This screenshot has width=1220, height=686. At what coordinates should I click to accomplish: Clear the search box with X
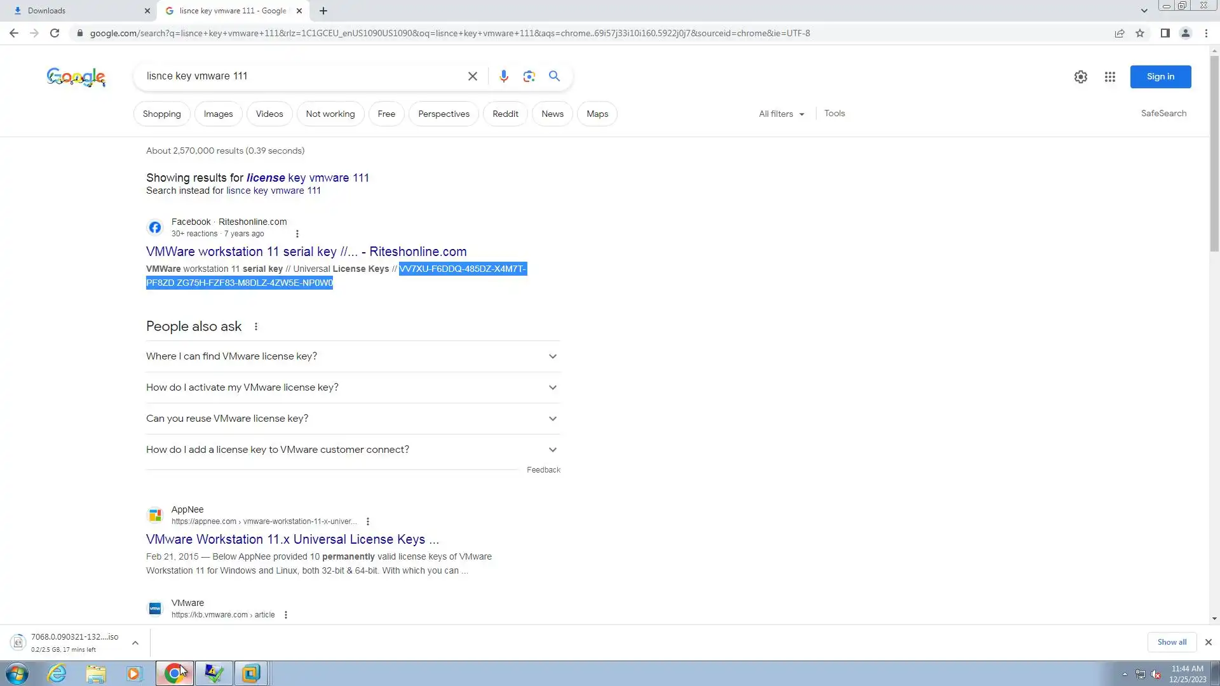point(472,76)
